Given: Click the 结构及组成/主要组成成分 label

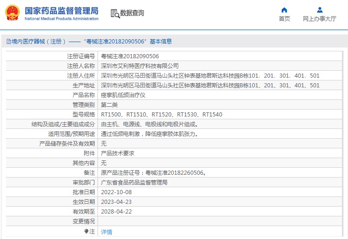Looking at the screenshot, I should tap(63, 124).
